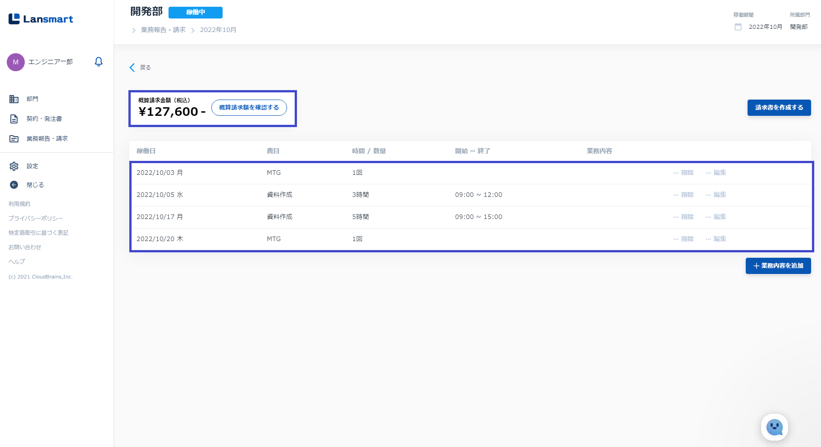Click the 時間 / 数量 column header

pos(369,151)
